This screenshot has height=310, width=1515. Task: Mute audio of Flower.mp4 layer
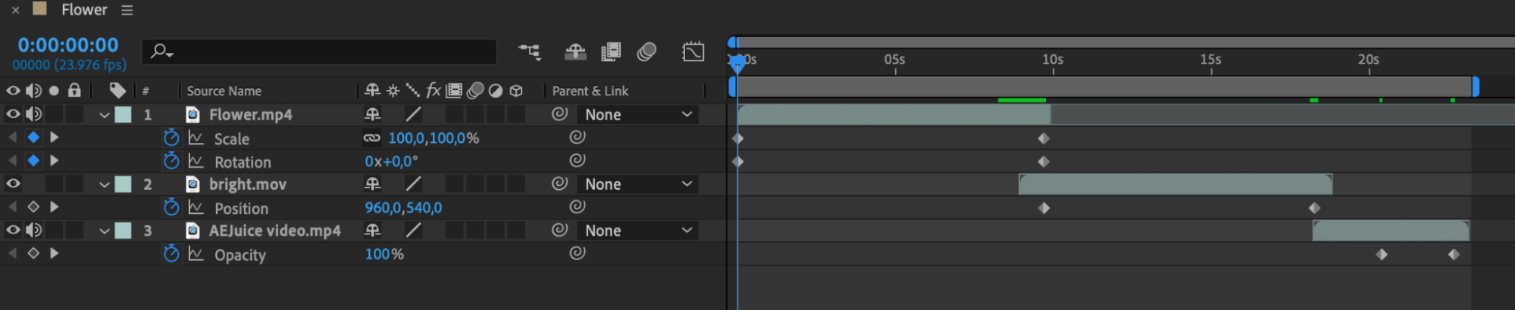[33, 114]
